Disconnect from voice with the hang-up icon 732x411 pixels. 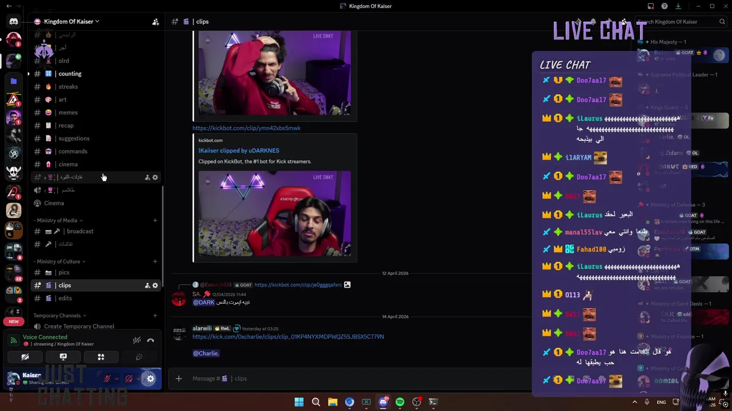point(150,340)
